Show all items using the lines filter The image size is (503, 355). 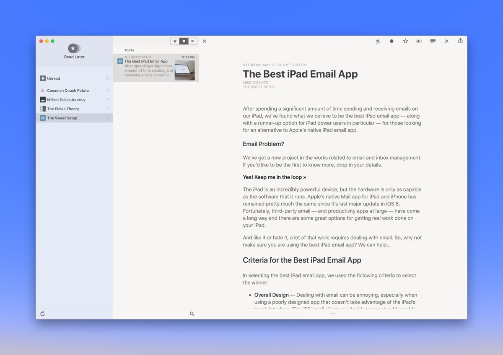[193, 41]
